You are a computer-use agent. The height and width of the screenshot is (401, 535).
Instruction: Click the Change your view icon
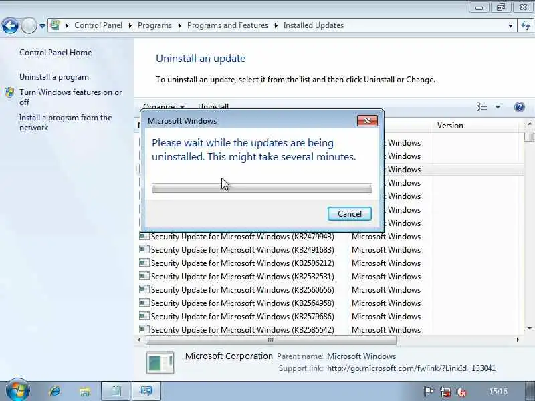tap(481, 107)
